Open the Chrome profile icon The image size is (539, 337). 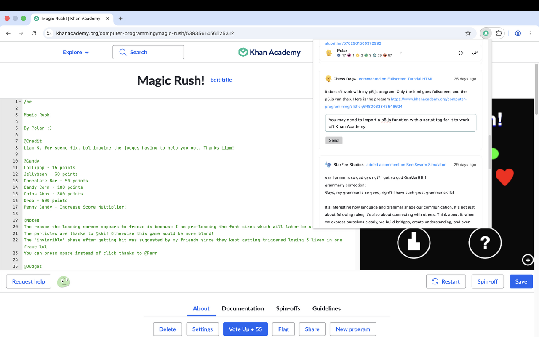tap(518, 33)
